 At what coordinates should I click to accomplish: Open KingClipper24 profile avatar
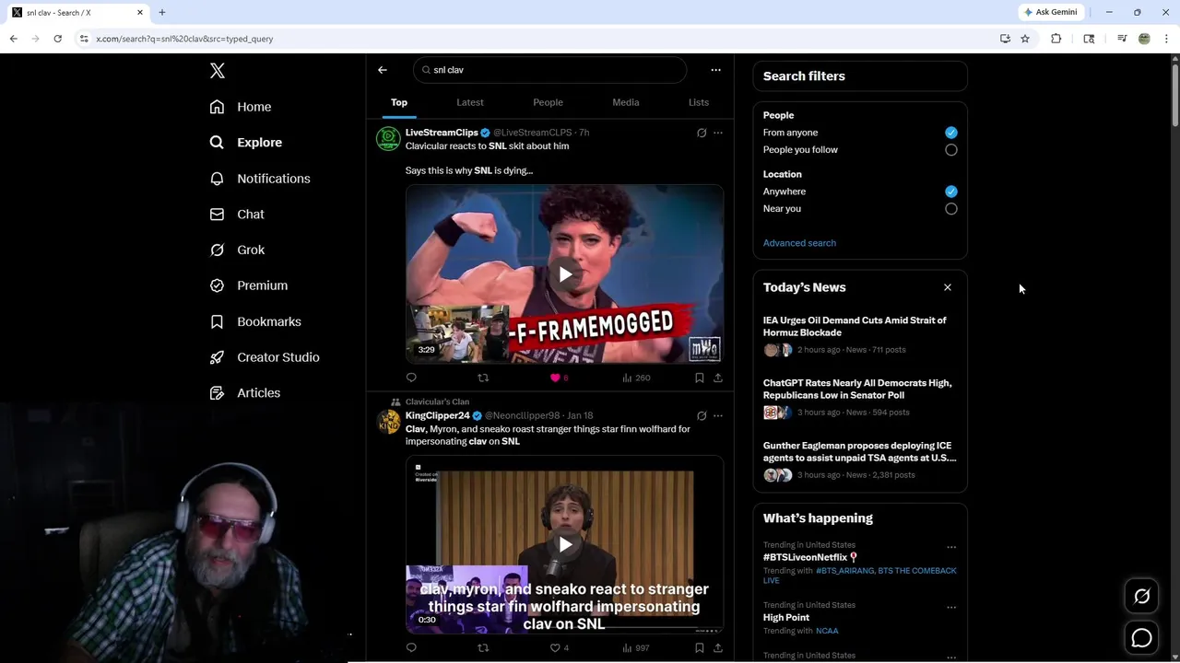388,422
